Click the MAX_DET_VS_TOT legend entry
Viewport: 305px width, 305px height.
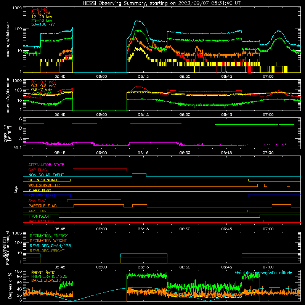[47, 280]
